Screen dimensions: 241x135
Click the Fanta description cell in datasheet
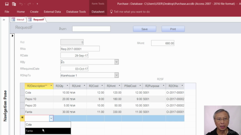(x=39, y=112)
